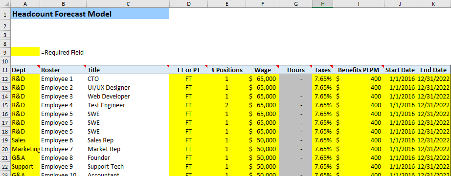Click the Employee 4 roster cell
The image size is (451, 176).
[x=63, y=105]
